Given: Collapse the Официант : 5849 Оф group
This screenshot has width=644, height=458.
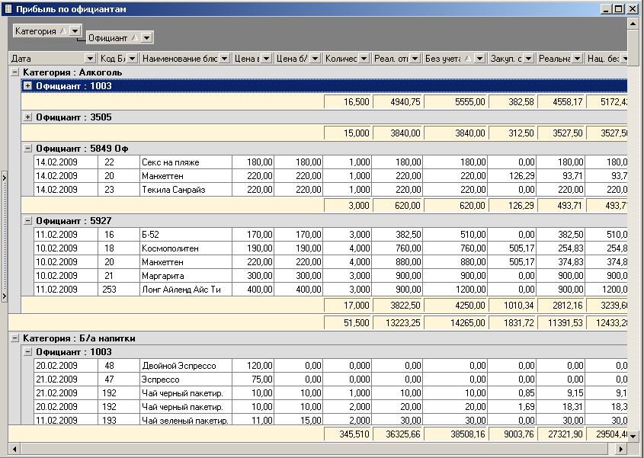Looking at the screenshot, I should [x=28, y=149].
